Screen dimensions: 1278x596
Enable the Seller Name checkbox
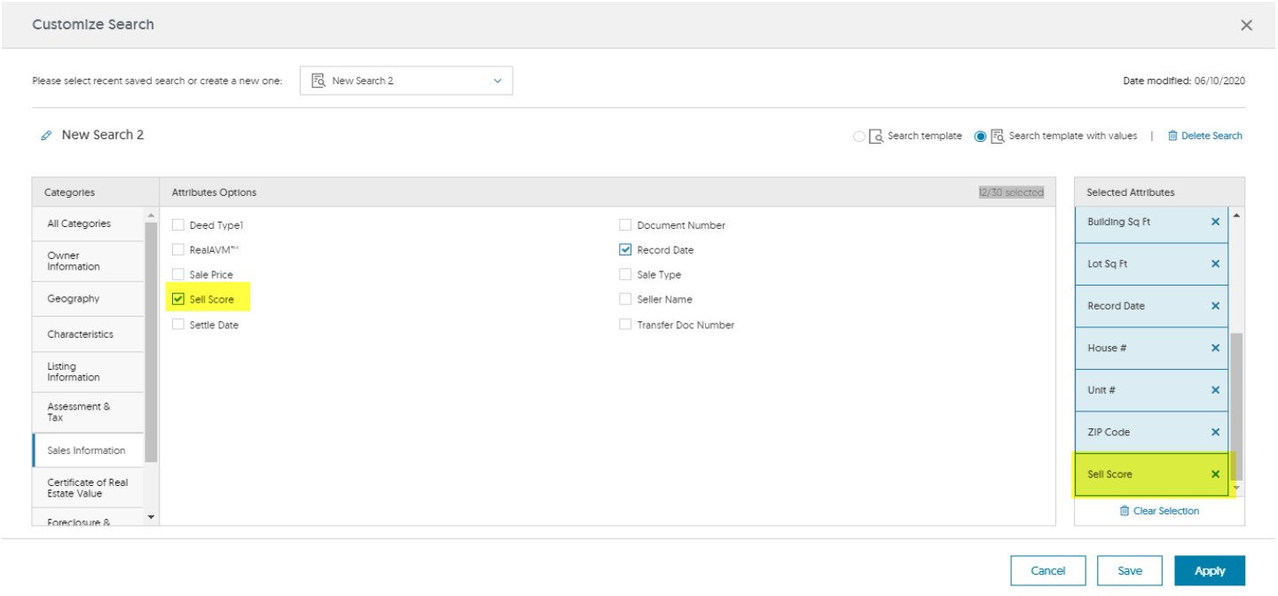coord(625,300)
